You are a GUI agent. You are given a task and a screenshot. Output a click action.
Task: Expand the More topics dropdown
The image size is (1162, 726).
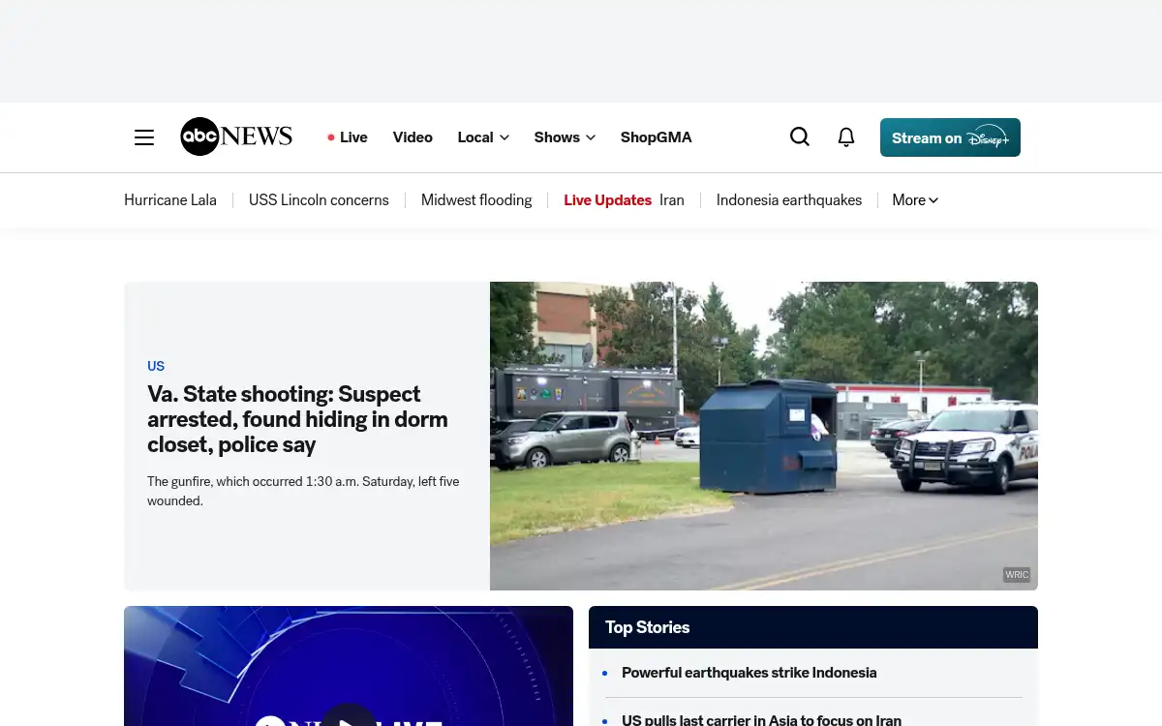(x=915, y=200)
